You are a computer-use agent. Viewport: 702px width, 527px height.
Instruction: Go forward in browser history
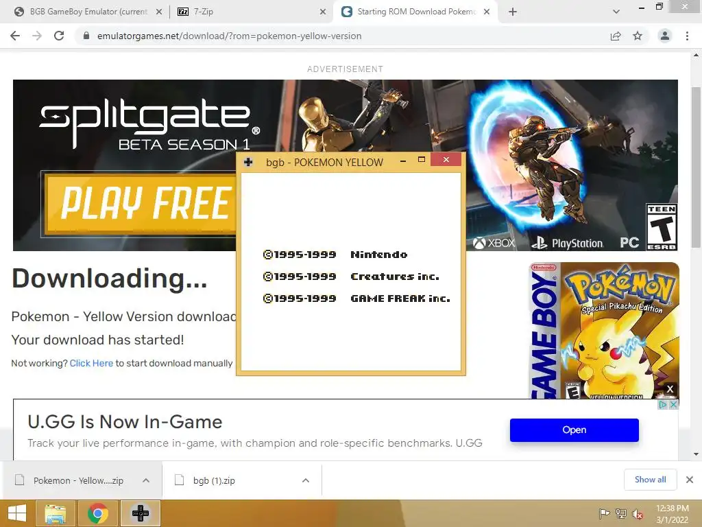(x=37, y=36)
